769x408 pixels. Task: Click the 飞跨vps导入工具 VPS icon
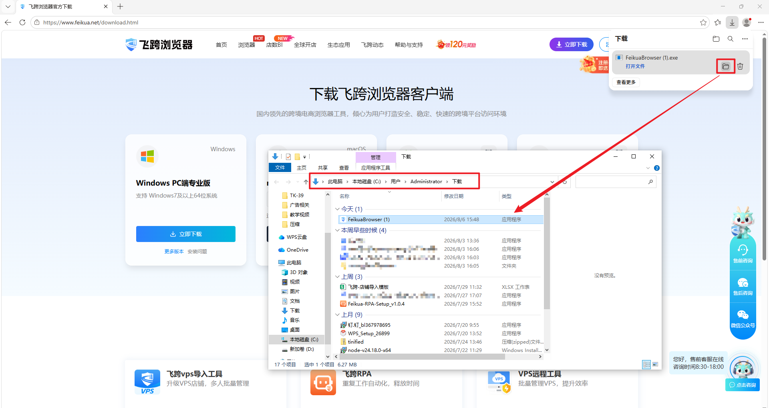pyautogui.click(x=147, y=382)
